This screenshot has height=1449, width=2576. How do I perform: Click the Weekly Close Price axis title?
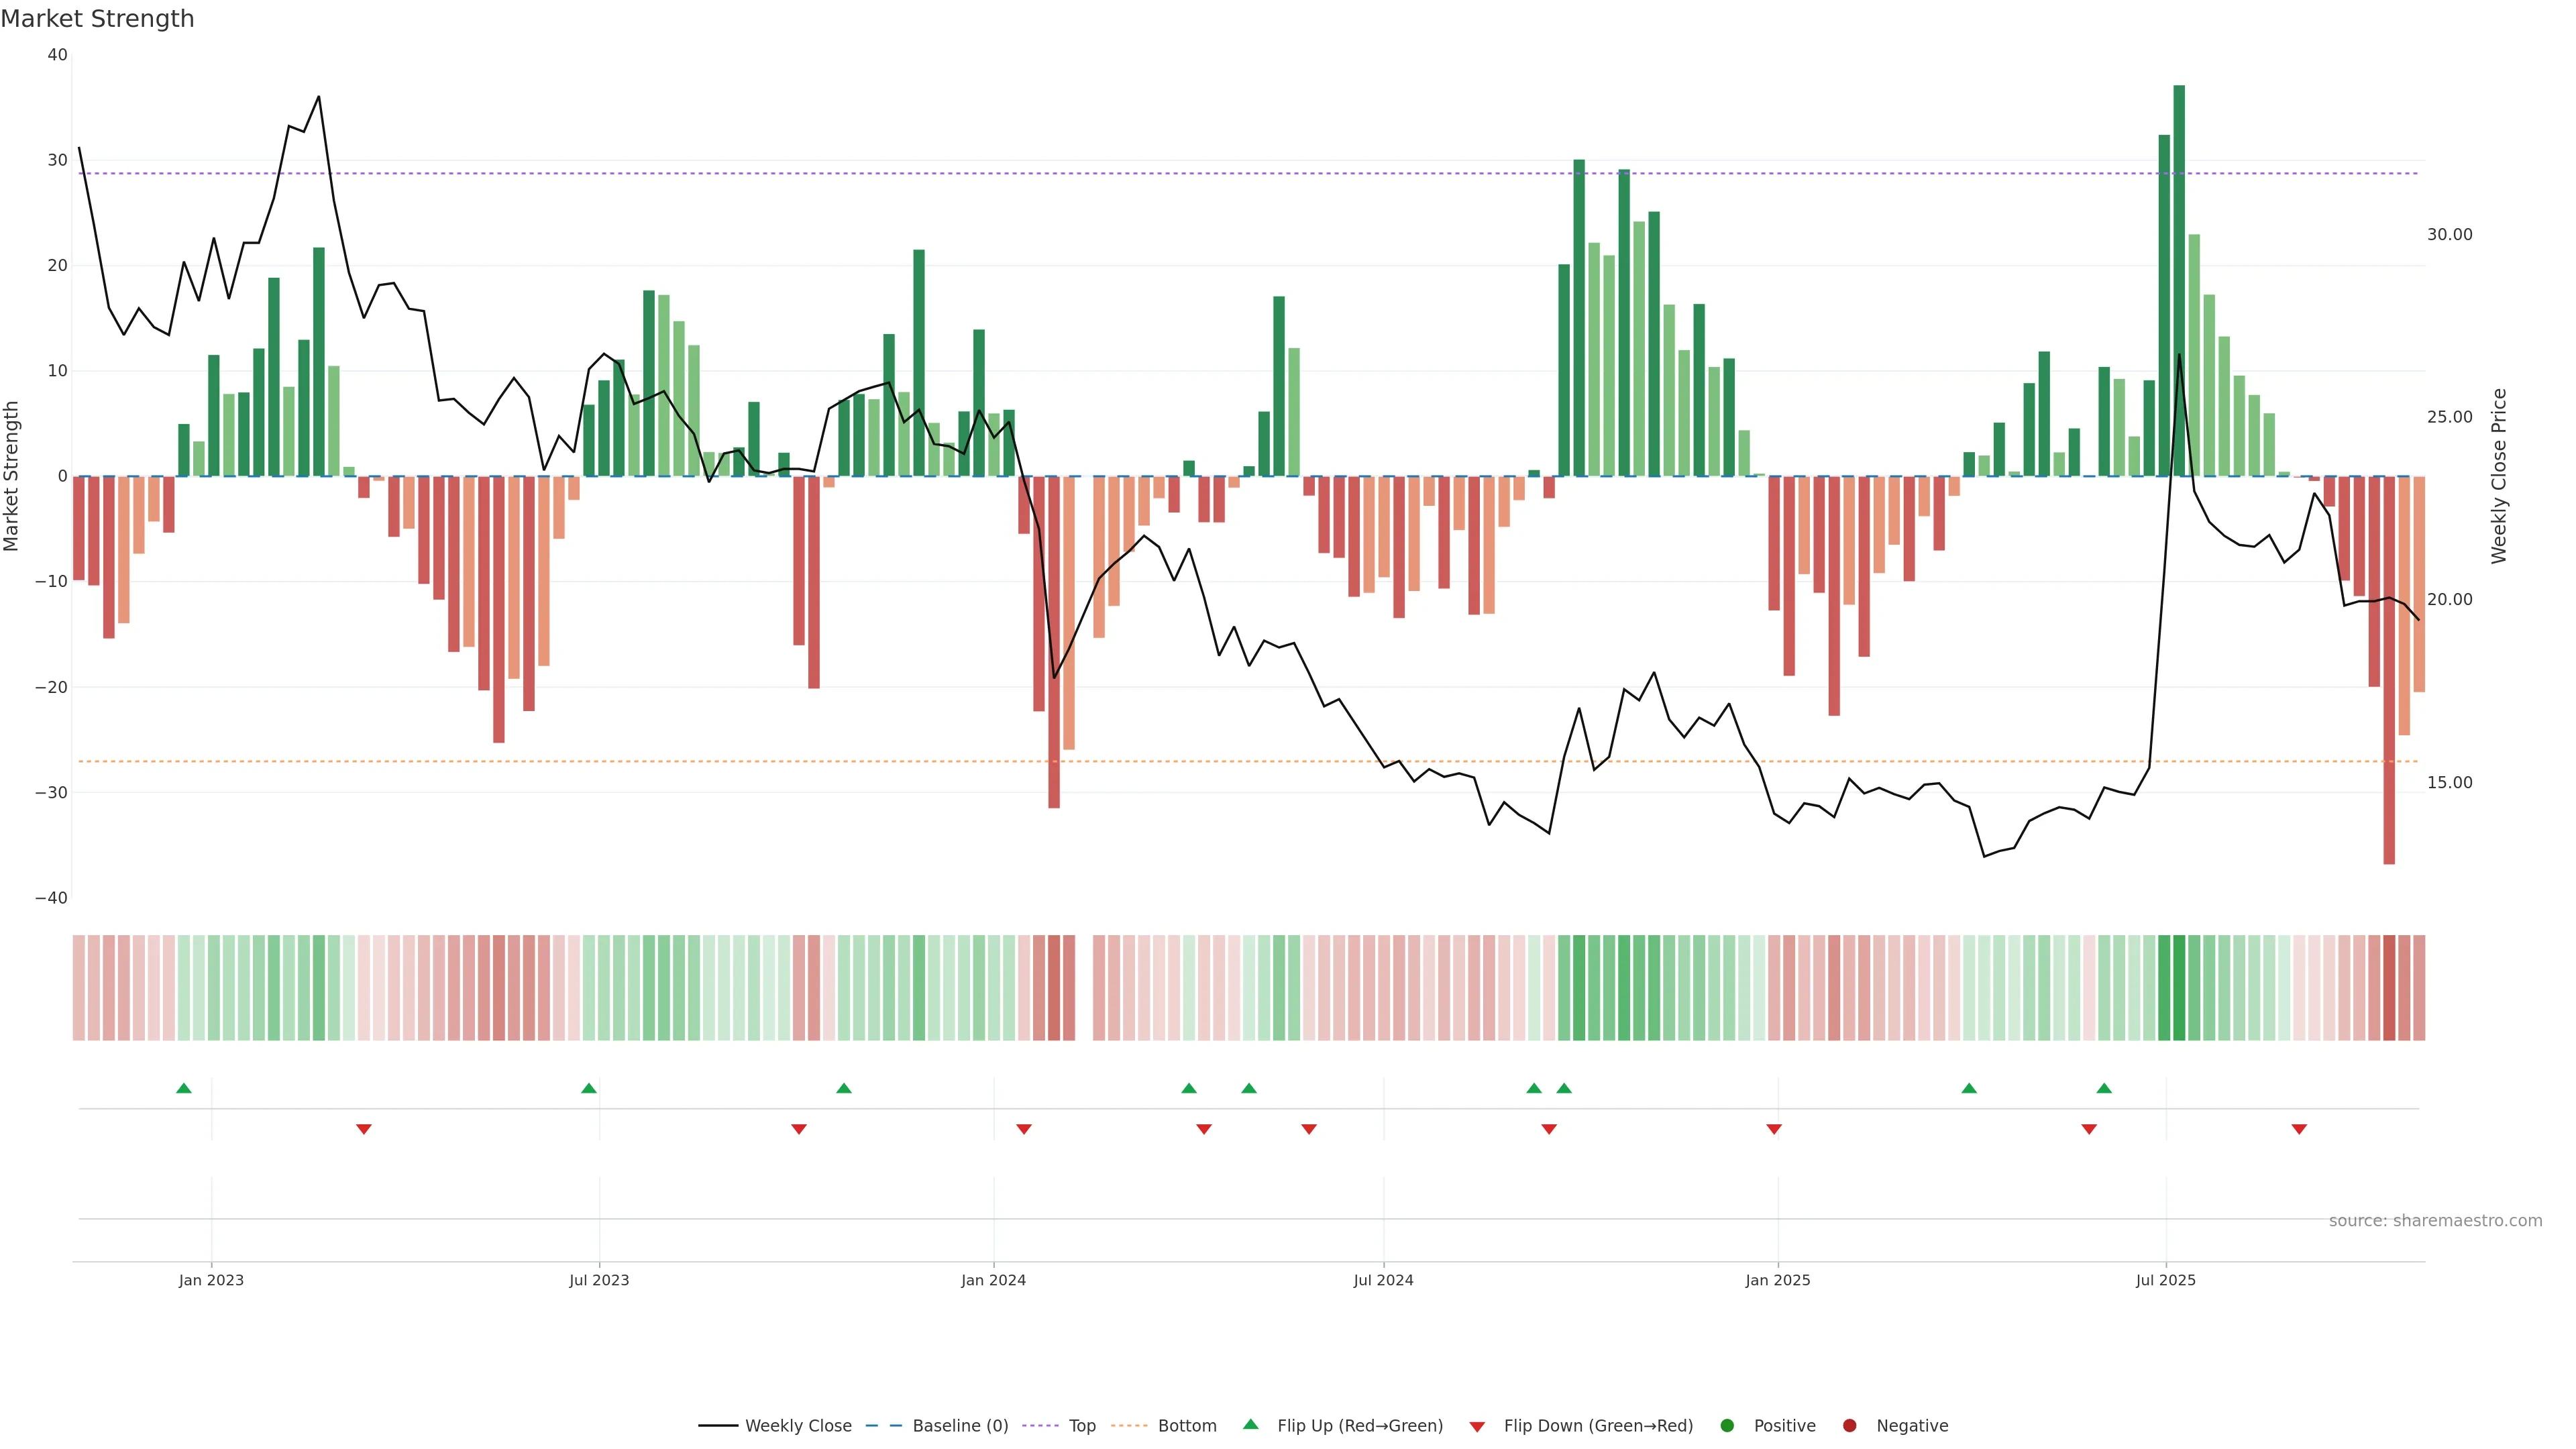pyautogui.click(x=2499, y=476)
